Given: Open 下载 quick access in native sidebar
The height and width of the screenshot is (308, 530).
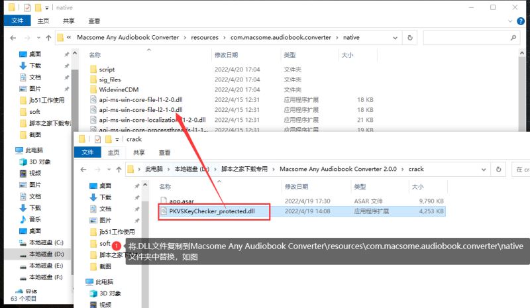Looking at the screenshot, I should click(35, 66).
